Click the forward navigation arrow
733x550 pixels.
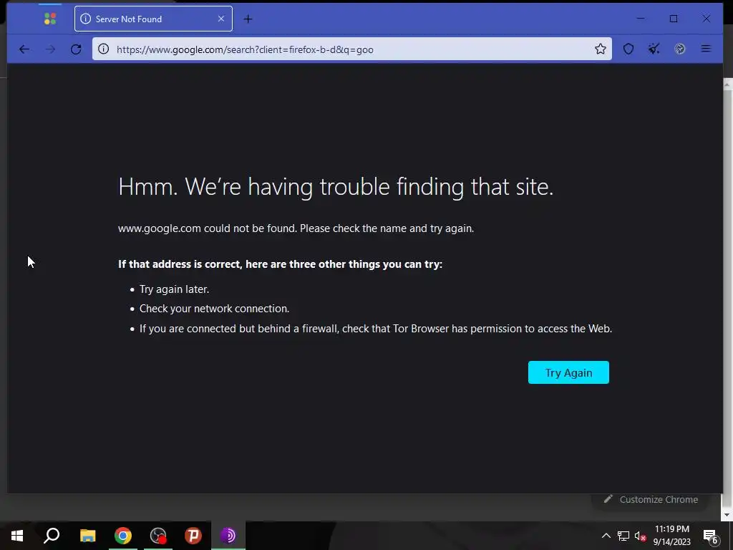pyautogui.click(x=50, y=49)
